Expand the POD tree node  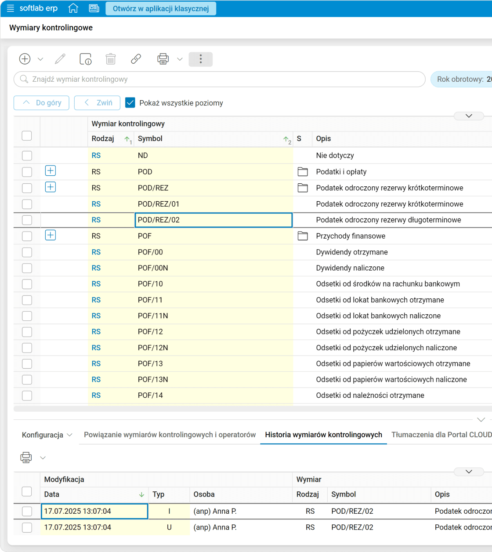pyautogui.click(x=51, y=171)
